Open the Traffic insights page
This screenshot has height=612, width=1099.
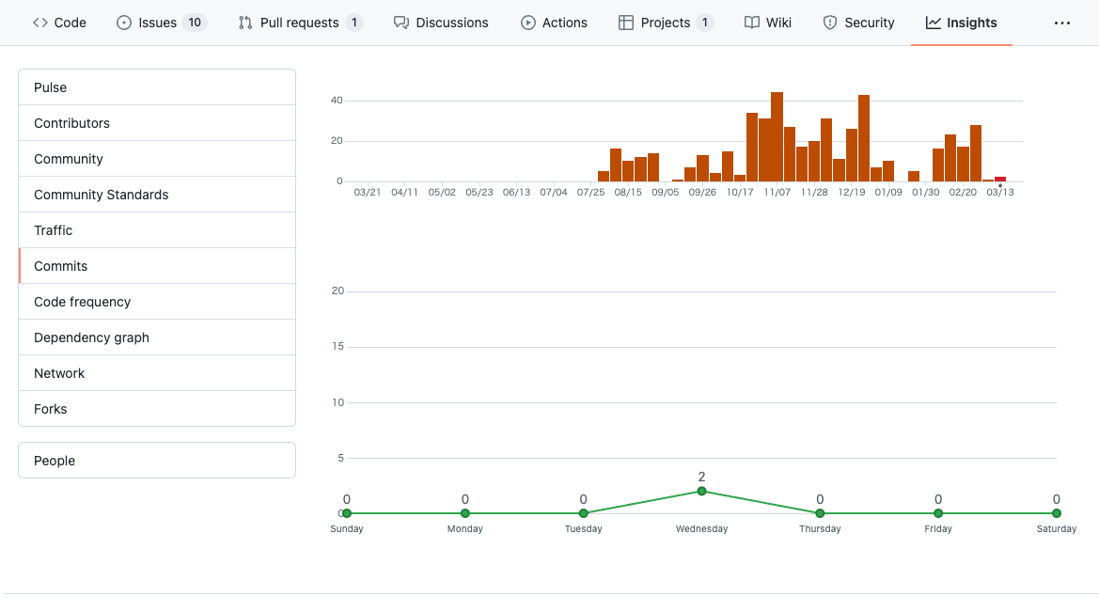point(157,230)
